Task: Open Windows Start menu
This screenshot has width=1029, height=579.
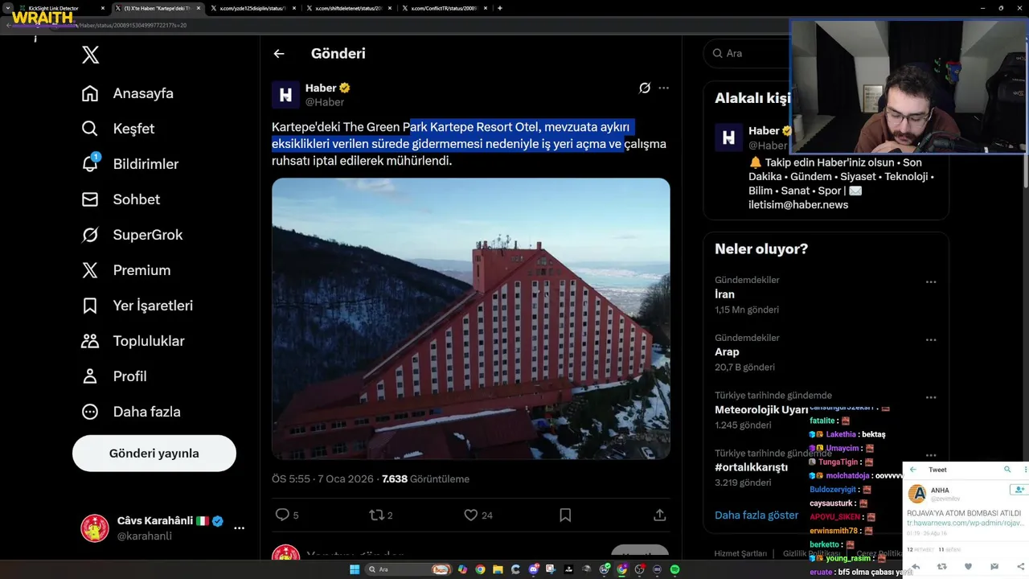Action: 354,569
